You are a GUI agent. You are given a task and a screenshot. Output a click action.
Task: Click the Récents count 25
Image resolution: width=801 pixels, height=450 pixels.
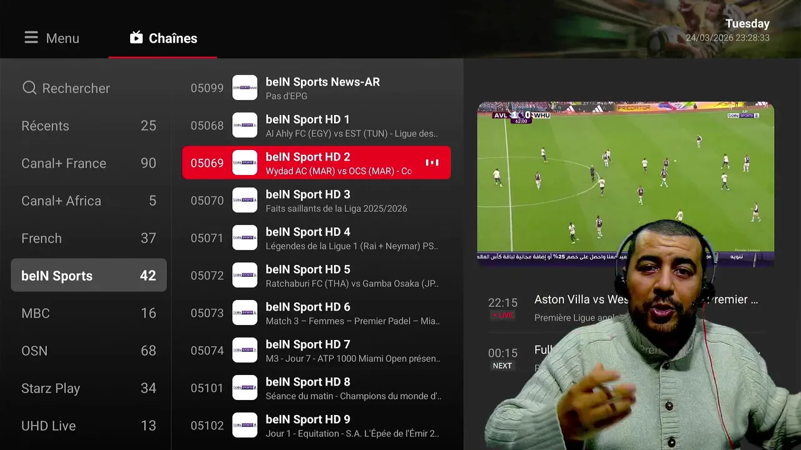(x=148, y=126)
